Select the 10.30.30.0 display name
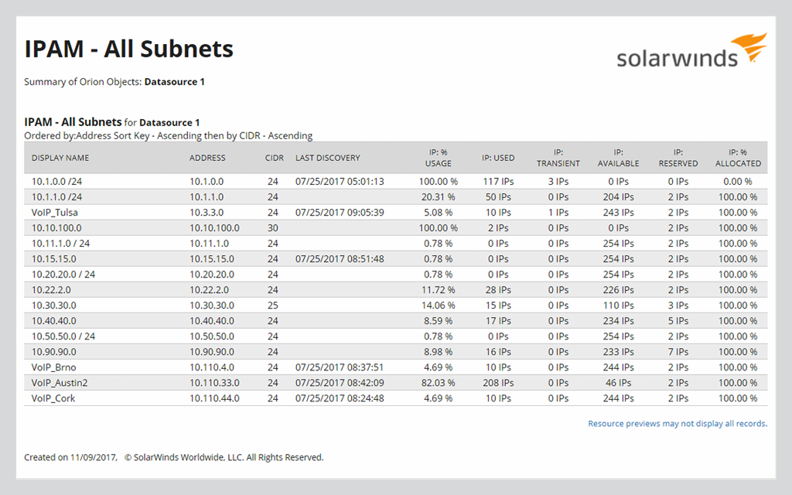The height and width of the screenshot is (495, 792). (53, 305)
